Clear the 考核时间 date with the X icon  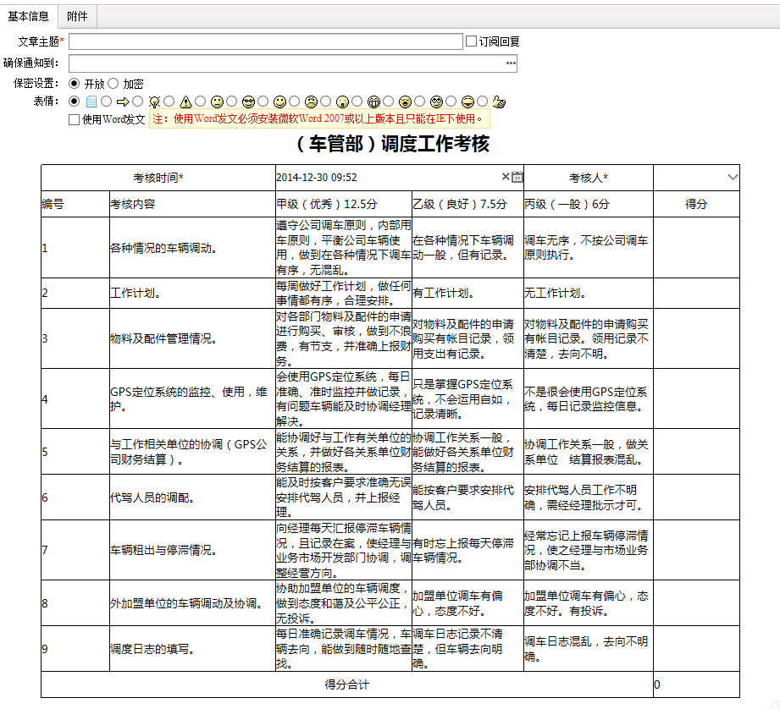[506, 176]
